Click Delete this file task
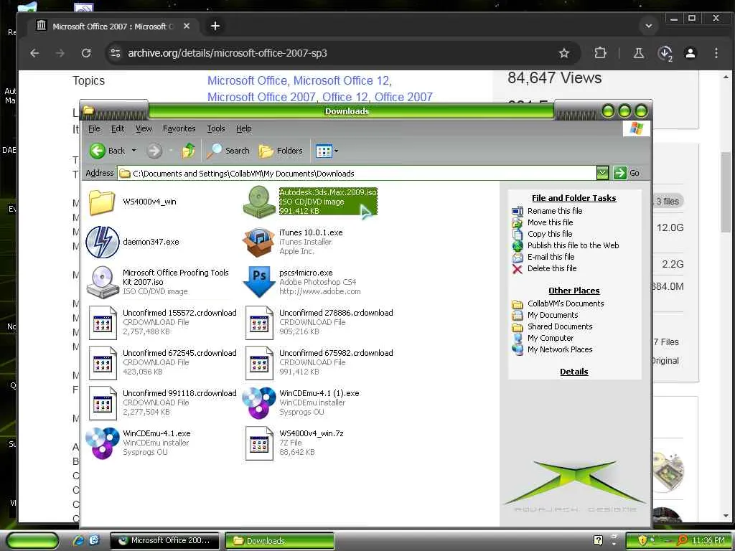 click(x=552, y=268)
